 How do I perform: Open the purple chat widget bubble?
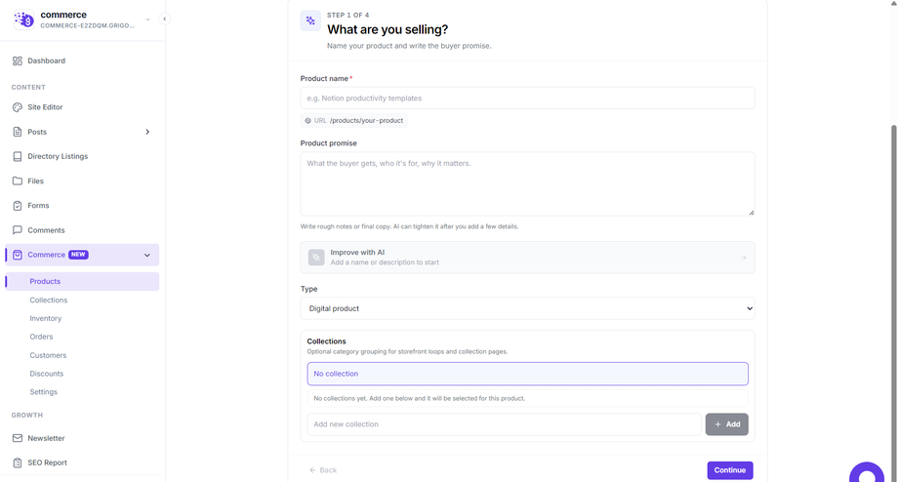867,472
